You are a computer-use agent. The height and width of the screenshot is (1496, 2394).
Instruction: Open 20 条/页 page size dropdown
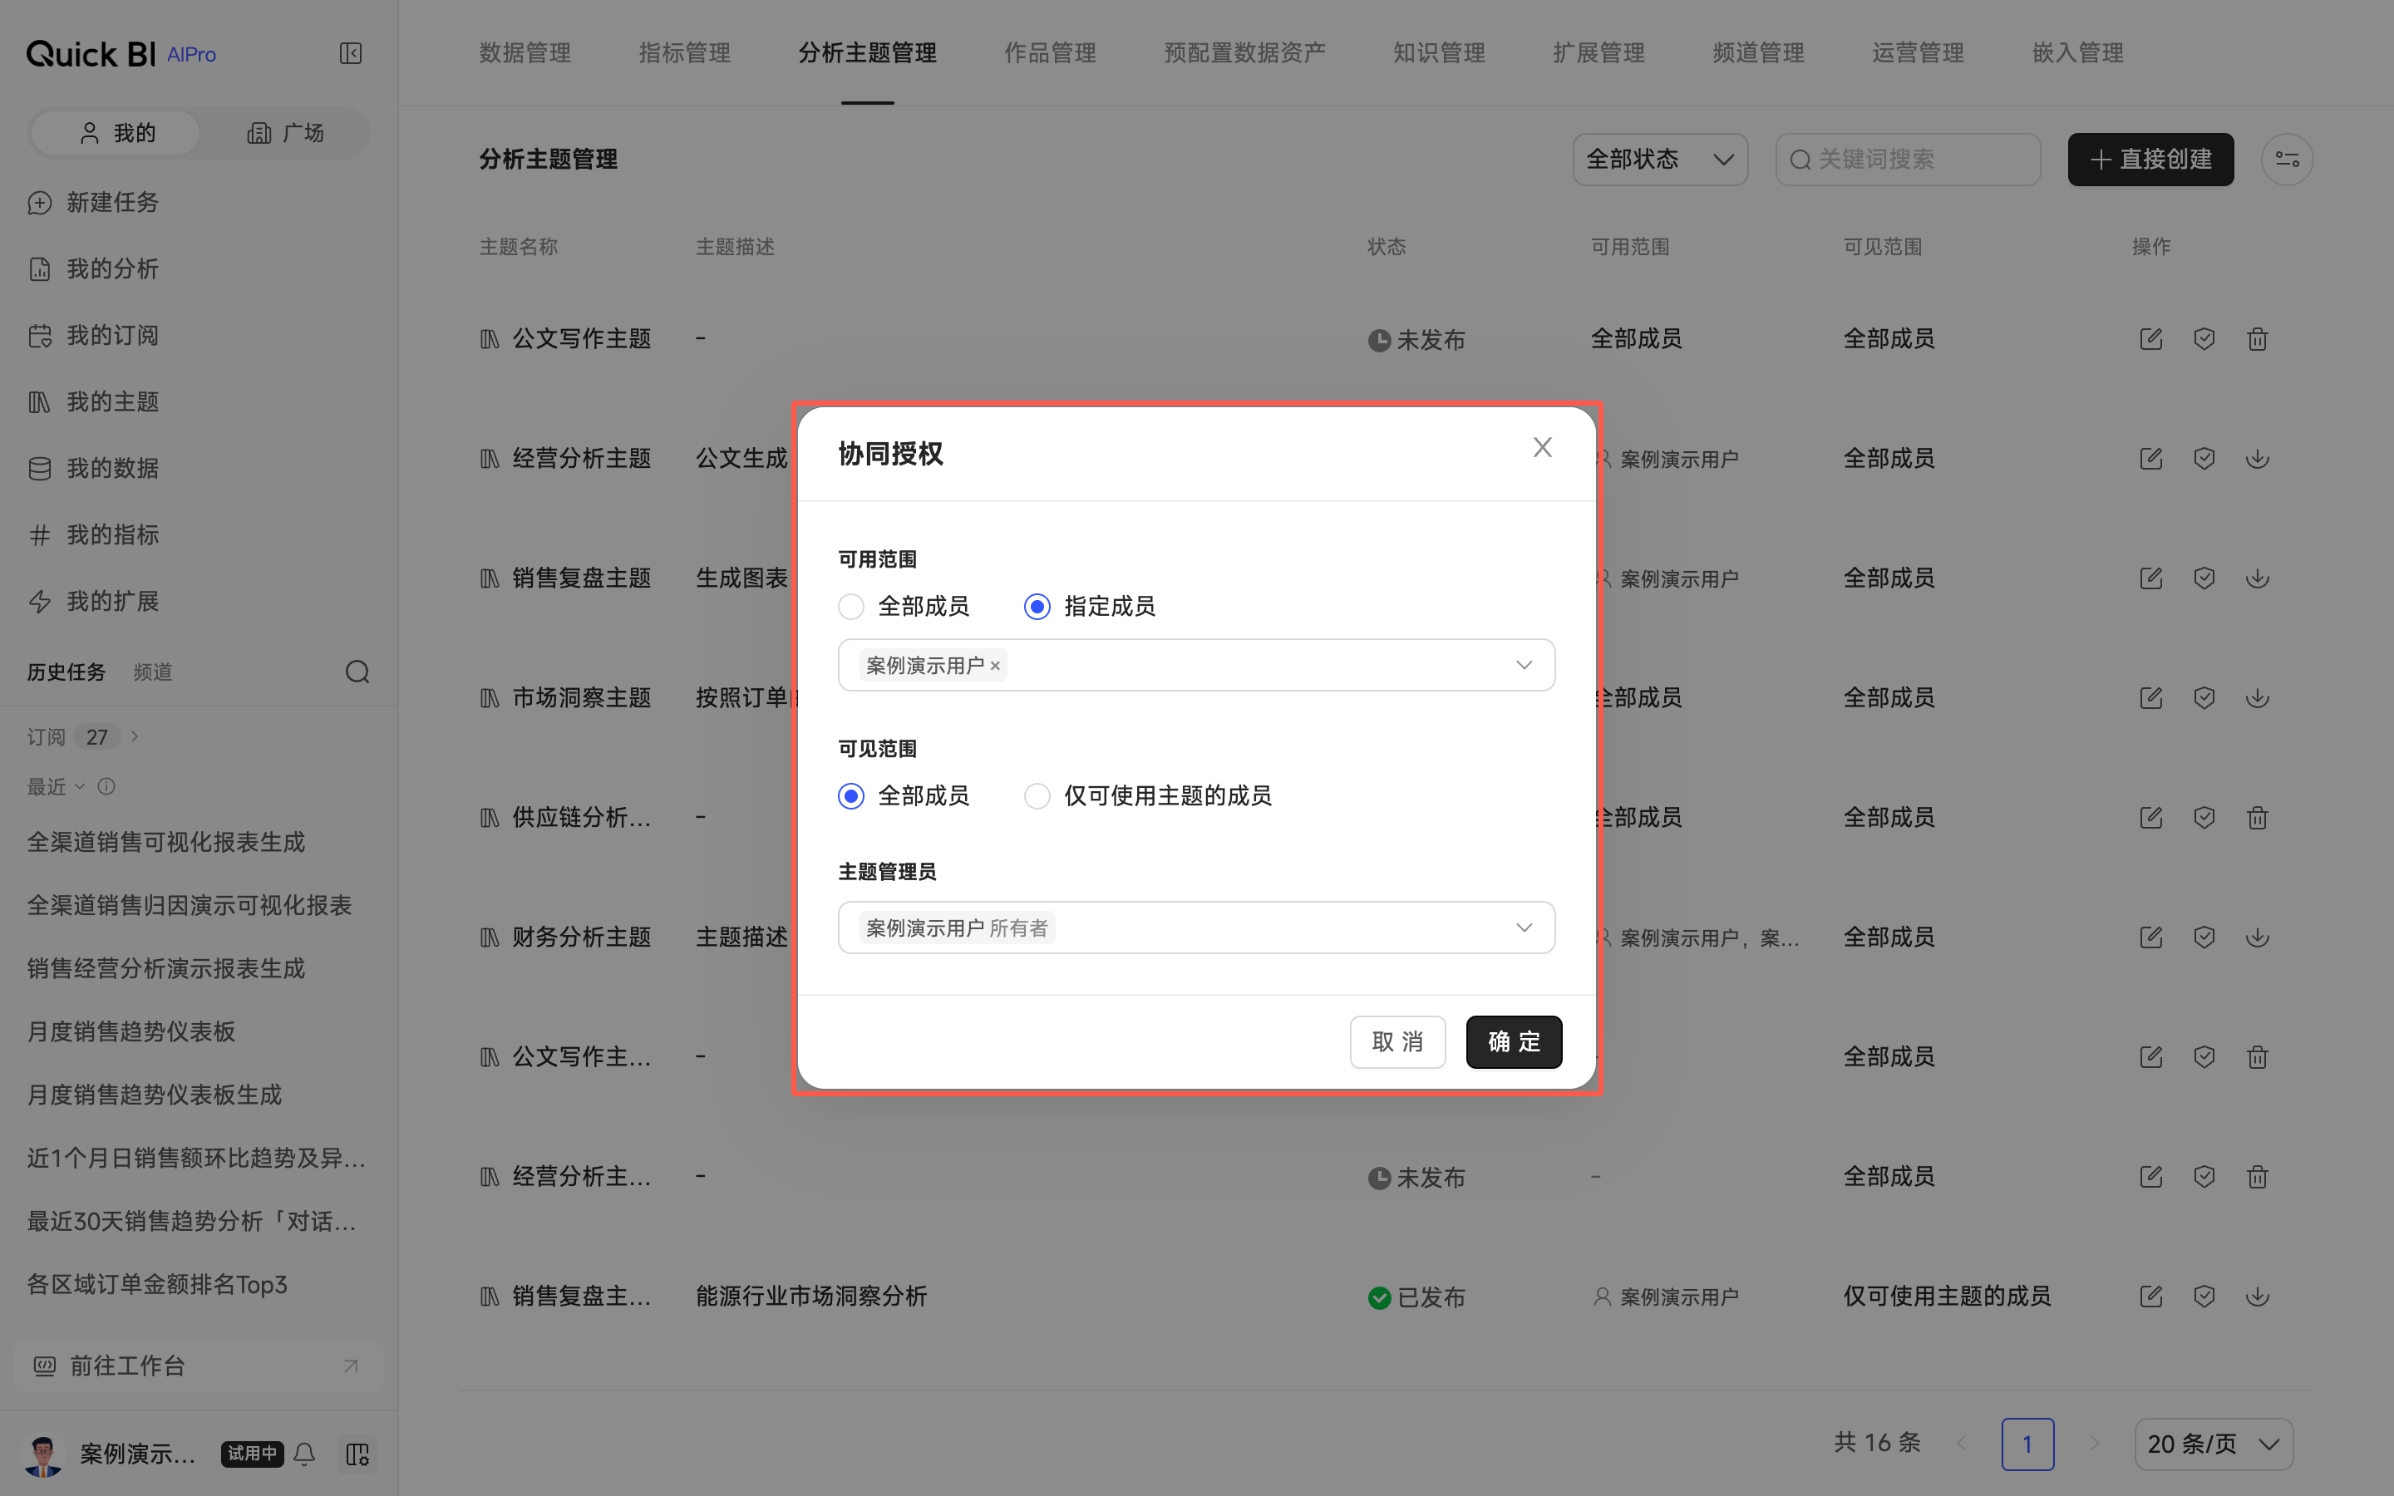click(2214, 1444)
